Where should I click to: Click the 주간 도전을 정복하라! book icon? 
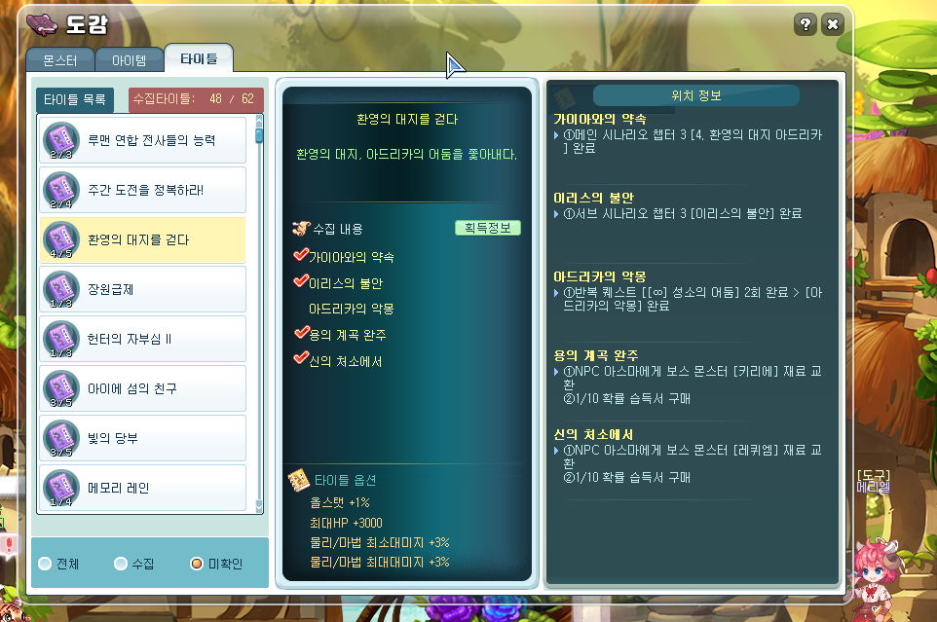tap(61, 191)
